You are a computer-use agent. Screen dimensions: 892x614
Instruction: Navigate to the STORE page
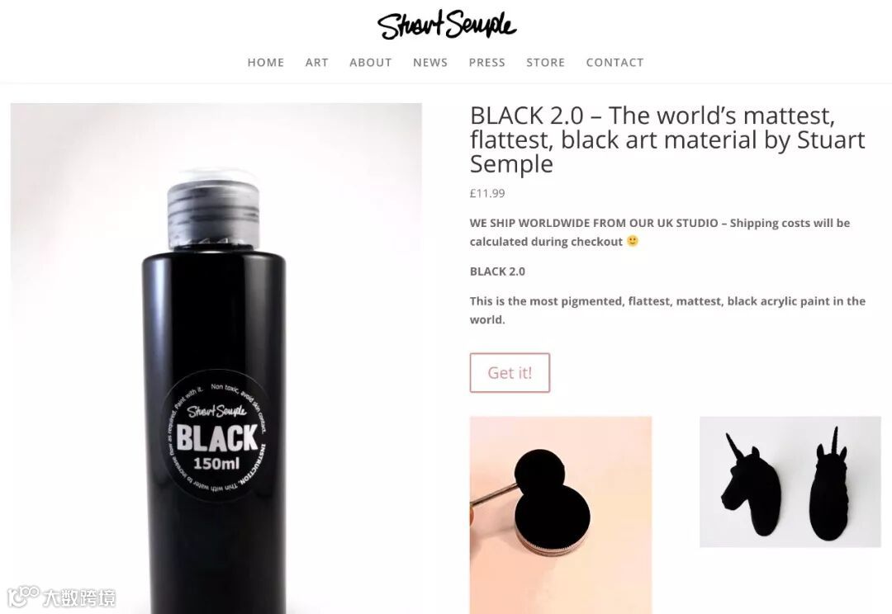point(546,63)
